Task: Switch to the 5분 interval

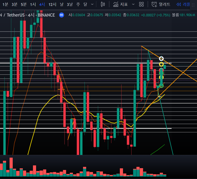Action: [x=24, y=5]
